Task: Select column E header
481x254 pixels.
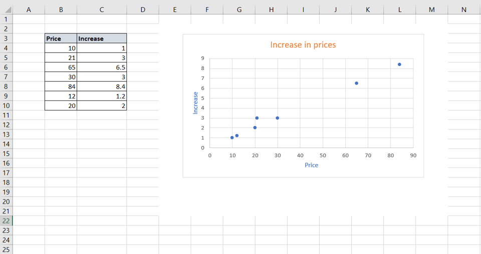Action: (175, 10)
